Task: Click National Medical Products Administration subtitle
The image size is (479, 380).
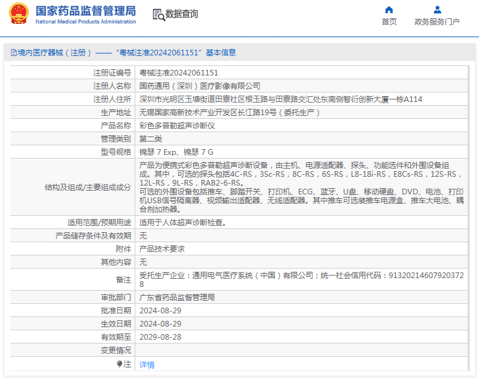Action: point(86,21)
